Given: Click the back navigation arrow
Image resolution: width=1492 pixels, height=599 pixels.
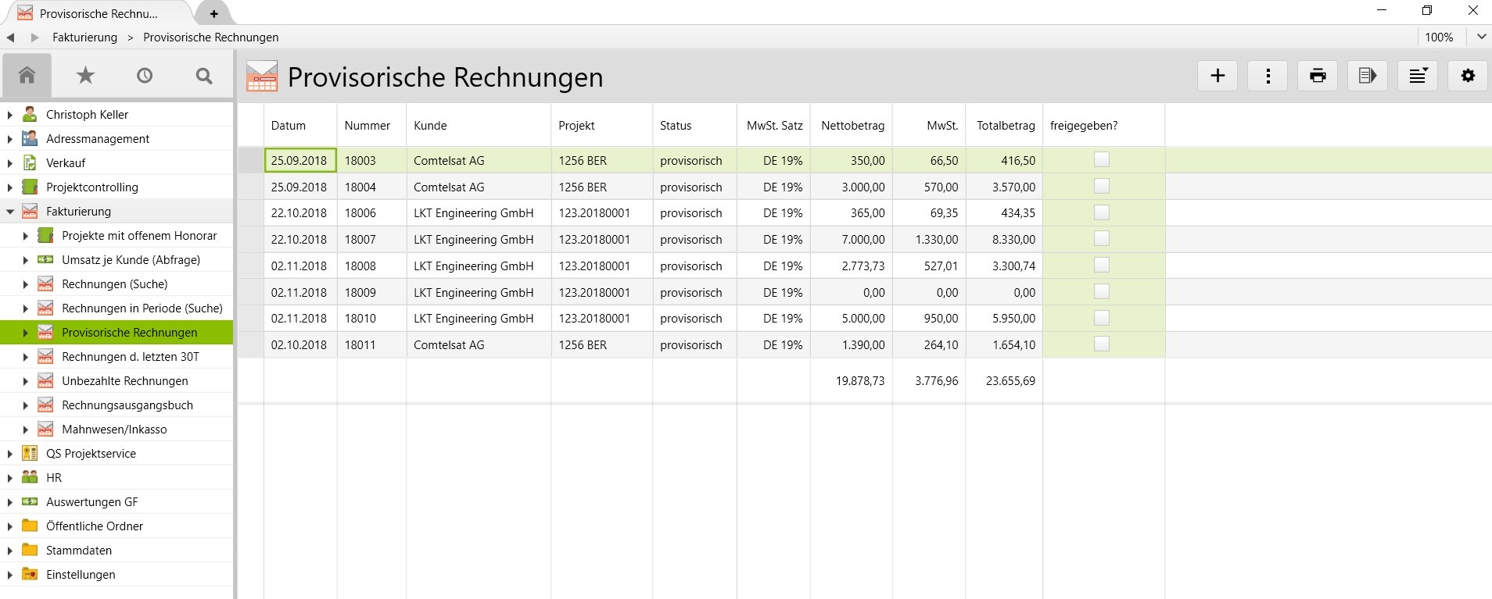Looking at the screenshot, I should click(11, 37).
